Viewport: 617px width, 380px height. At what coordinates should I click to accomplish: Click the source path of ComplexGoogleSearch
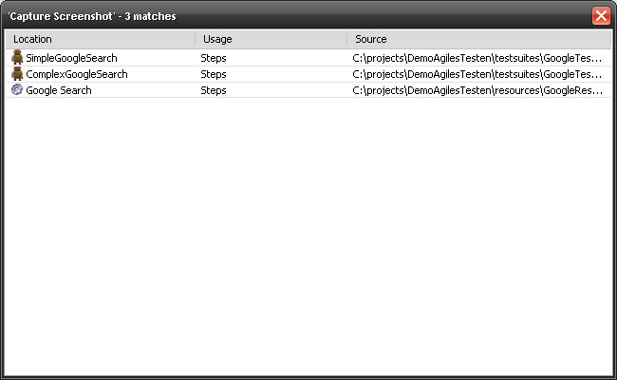tap(477, 74)
